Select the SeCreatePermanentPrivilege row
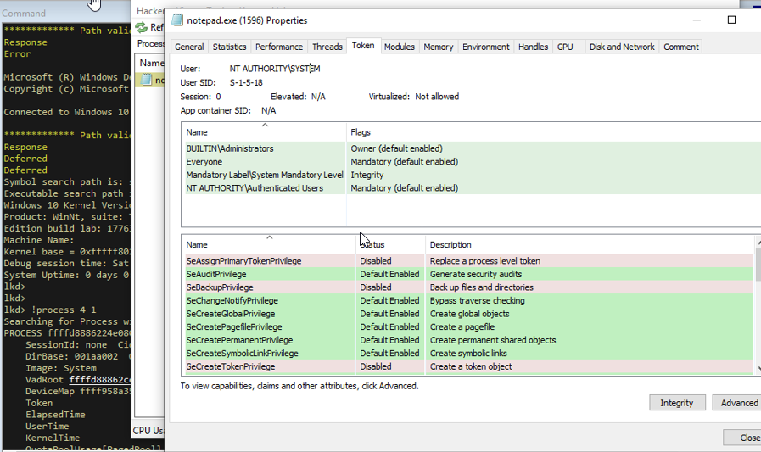The image size is (761, 452). click(469, 340)
